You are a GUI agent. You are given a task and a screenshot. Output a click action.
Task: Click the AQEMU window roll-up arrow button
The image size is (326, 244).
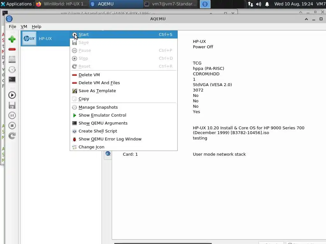point(306,19)
